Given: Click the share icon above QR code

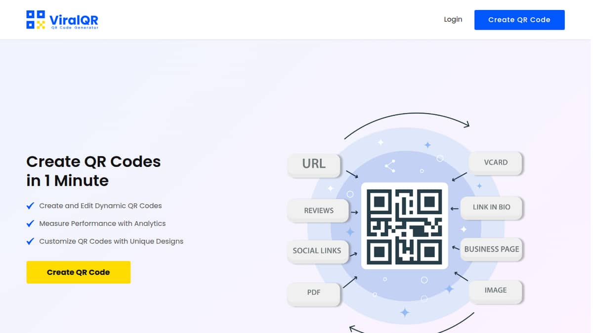Looking at the screenshot, I should coord(390,166).
